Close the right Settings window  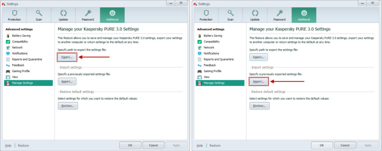click(373, 3)
